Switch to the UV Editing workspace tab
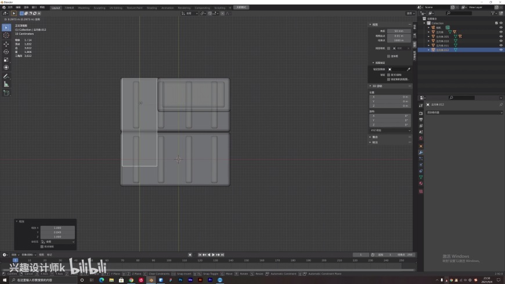The width and height of the screenshot is (505, 284). tap(116, 8)
